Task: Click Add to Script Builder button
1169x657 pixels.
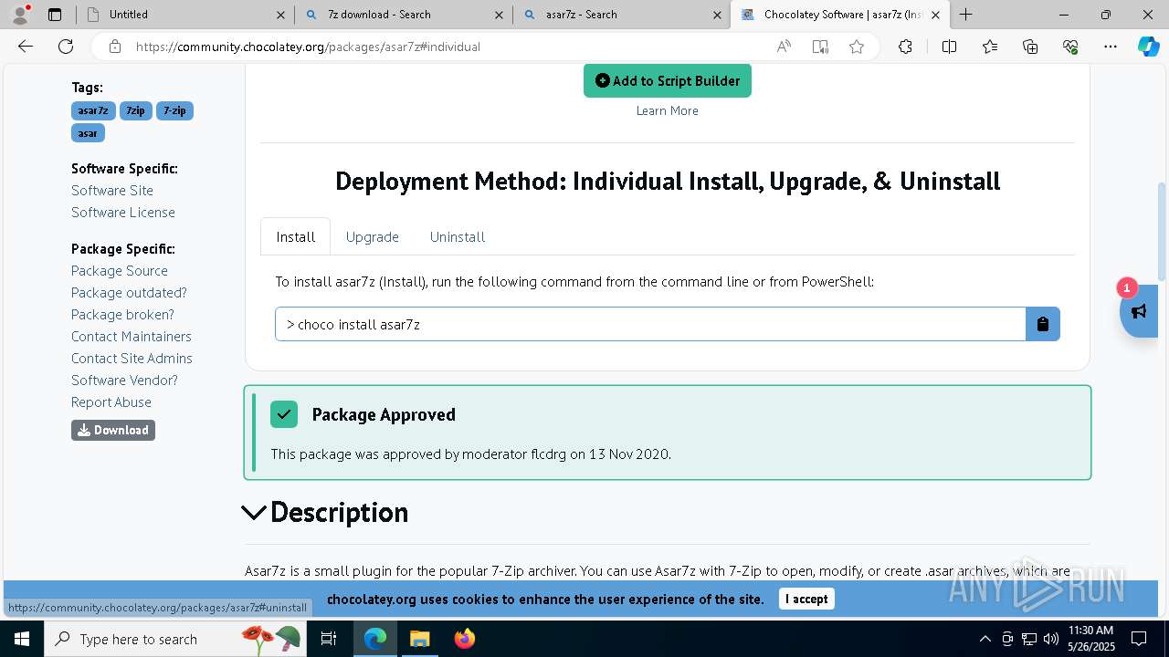Action: [x=668, y=80]
